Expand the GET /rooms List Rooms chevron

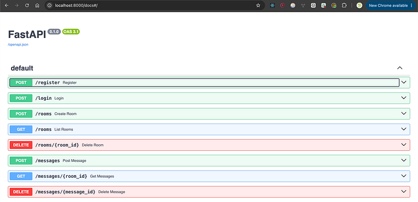[x=404, y=129]
